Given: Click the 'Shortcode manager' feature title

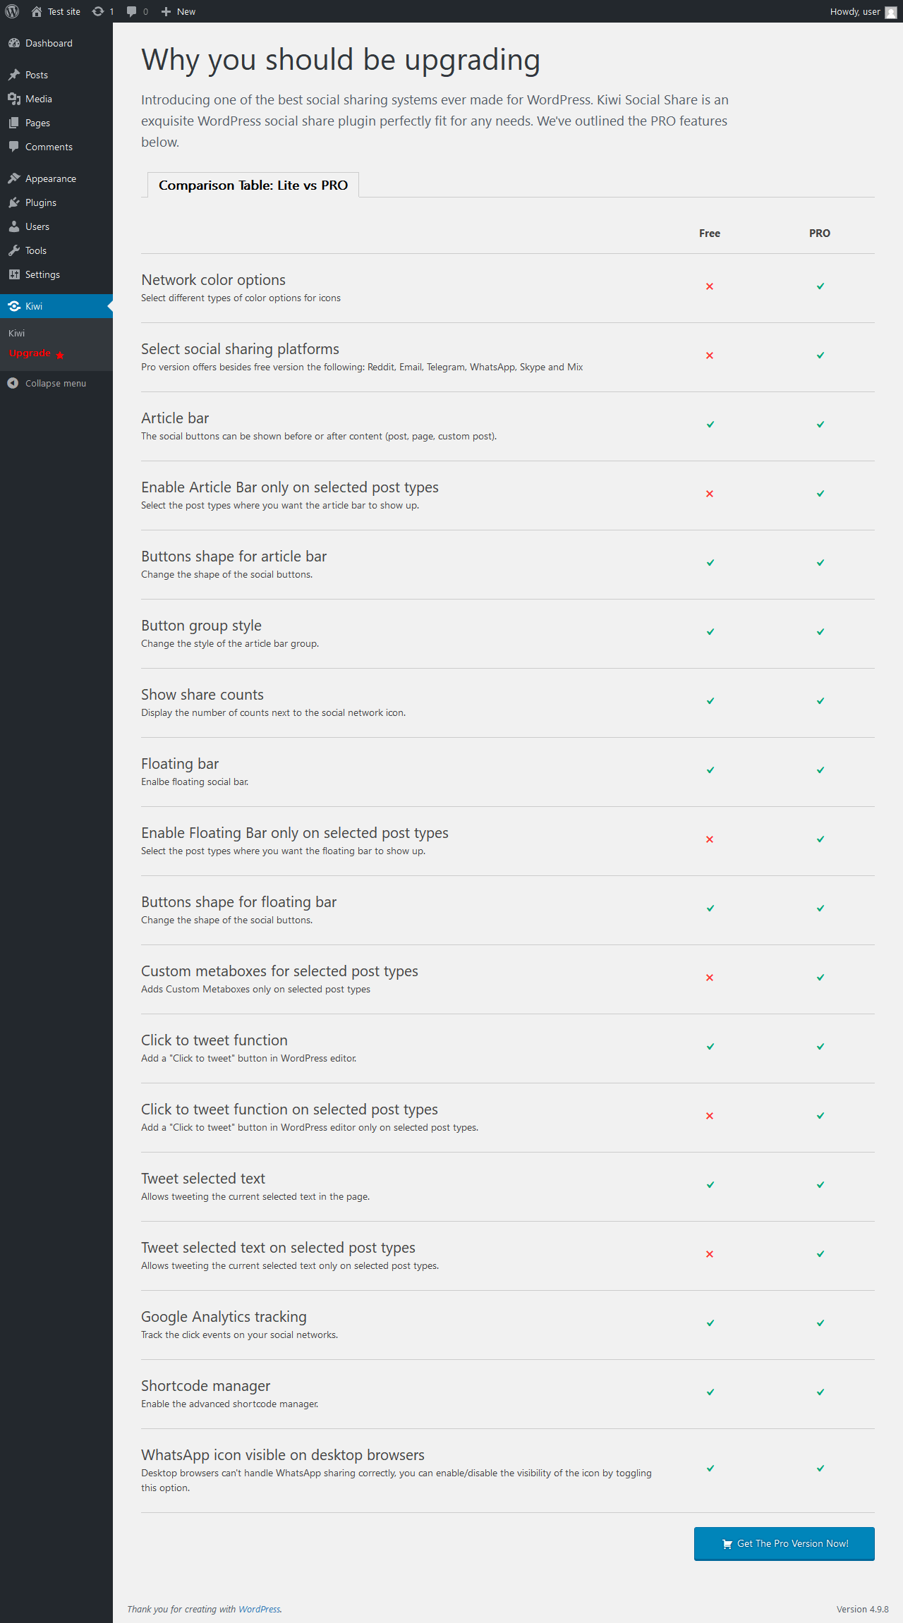Looking at the screenshot, I should click(x=206, y=1386).
